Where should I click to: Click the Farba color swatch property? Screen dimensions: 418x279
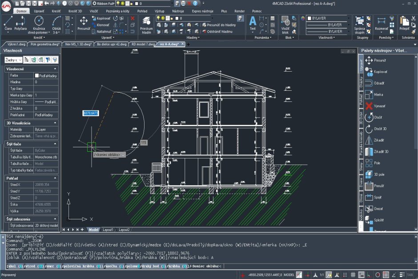coord(37,76)
